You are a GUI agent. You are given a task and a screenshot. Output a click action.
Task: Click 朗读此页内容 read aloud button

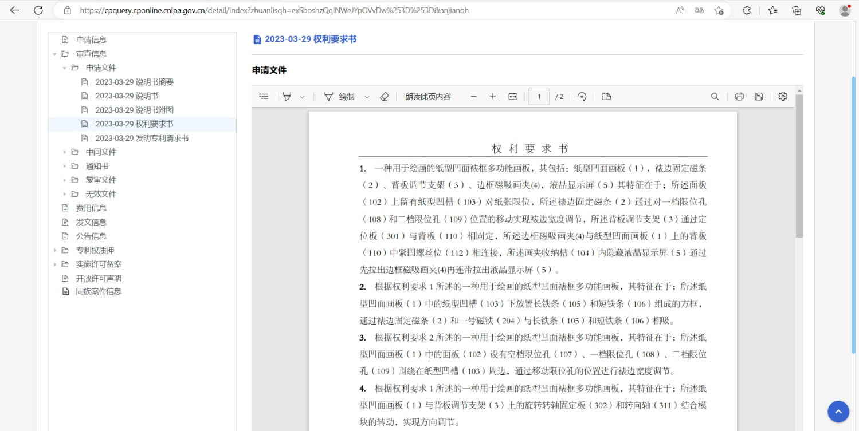click(427, 97)
